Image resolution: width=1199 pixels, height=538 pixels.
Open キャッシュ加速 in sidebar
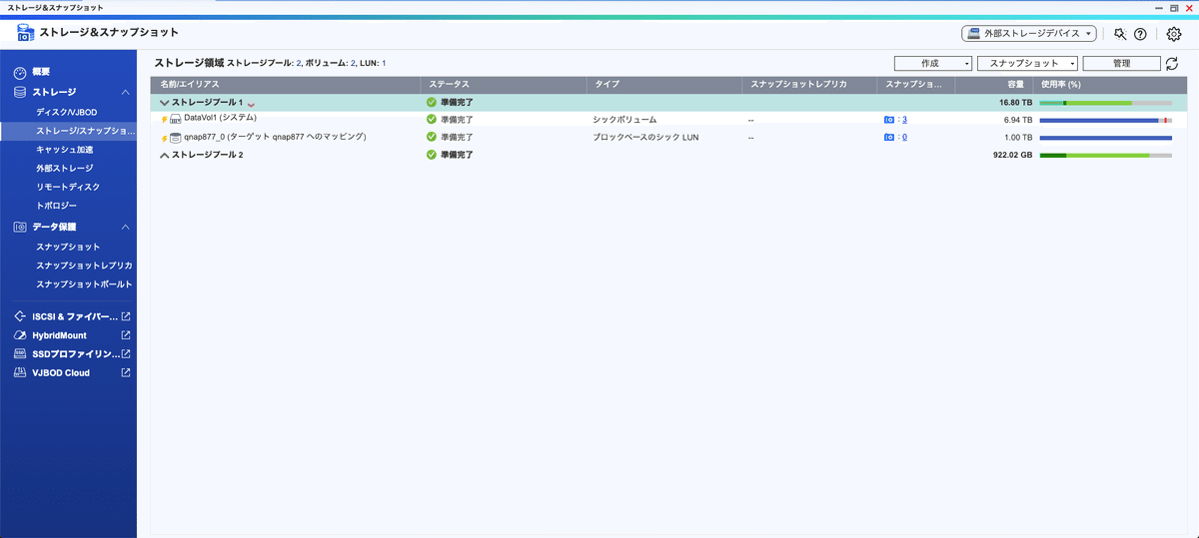[64, 150]
